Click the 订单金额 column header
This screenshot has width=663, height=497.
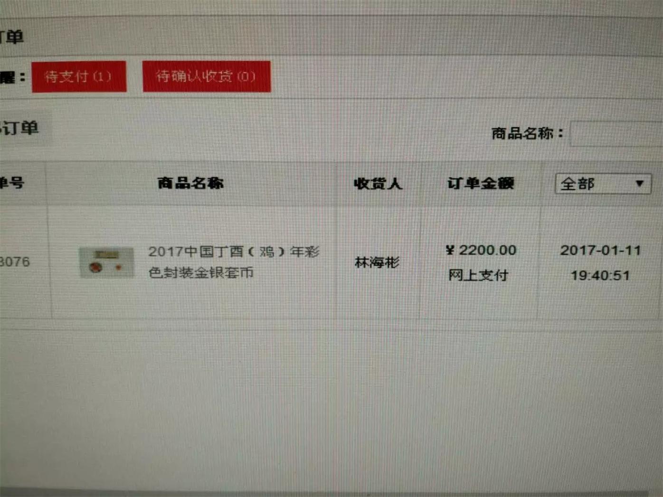click(x=481, y=183)
